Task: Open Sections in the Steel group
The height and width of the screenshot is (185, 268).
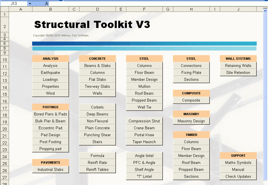Action: 191,79
